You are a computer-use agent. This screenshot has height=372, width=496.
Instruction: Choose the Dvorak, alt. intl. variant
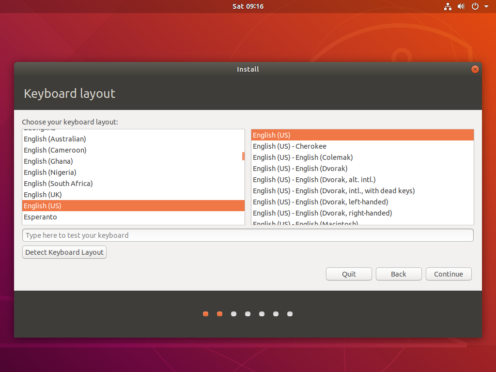click(362, 180)
